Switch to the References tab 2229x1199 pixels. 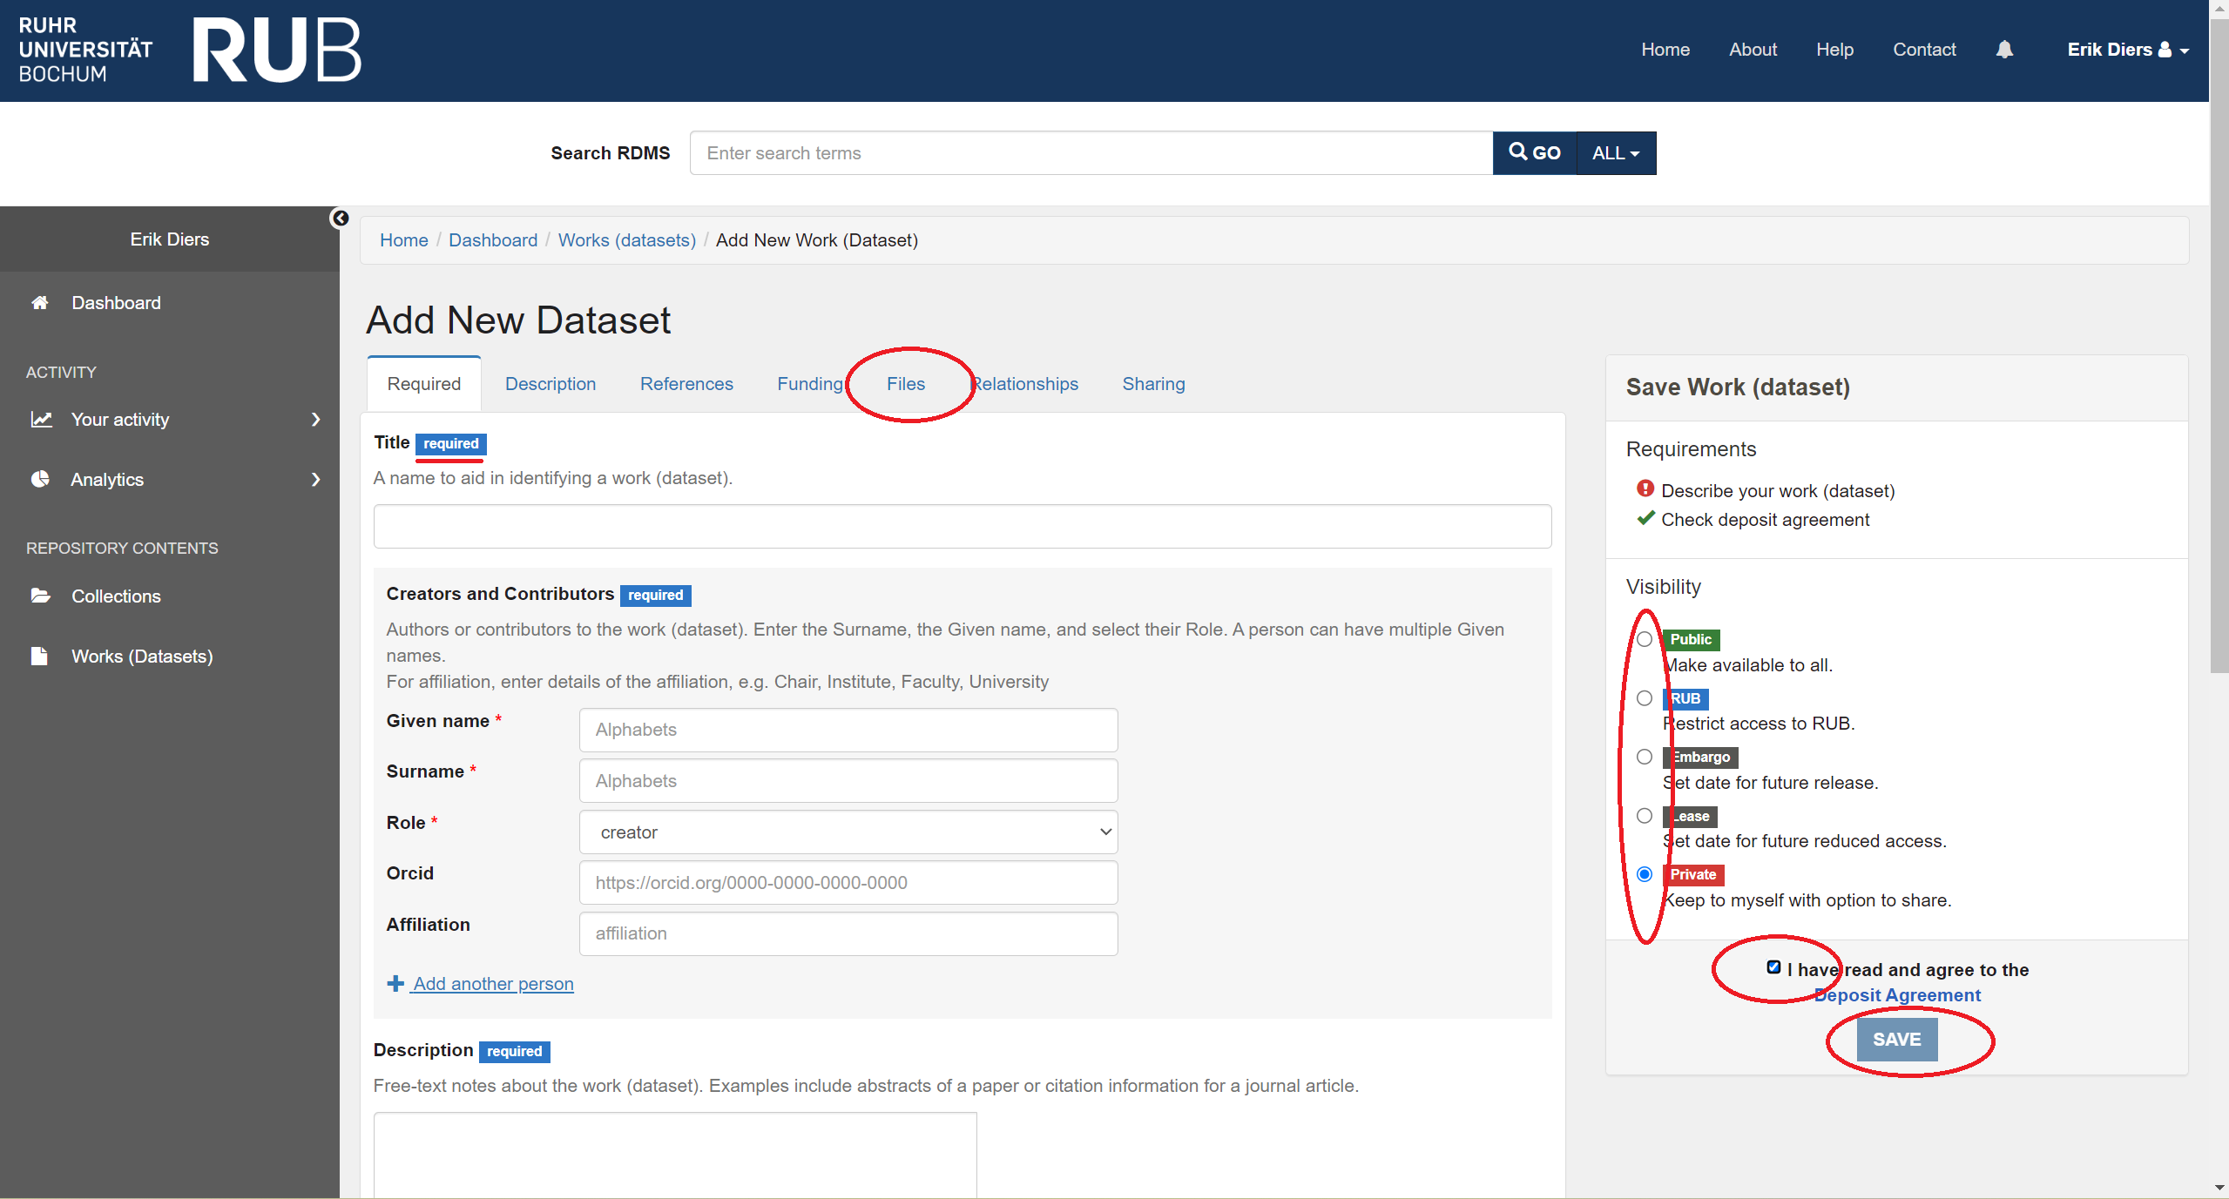pyautogui.click(x=686, y=384)
